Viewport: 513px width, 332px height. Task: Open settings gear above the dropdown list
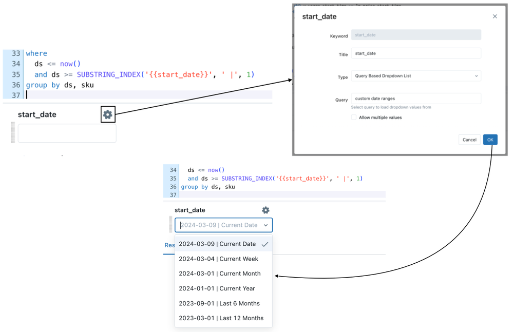click(x=265, y=210)
